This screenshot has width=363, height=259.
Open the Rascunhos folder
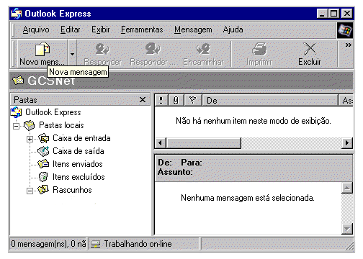[x=72, y=190]
